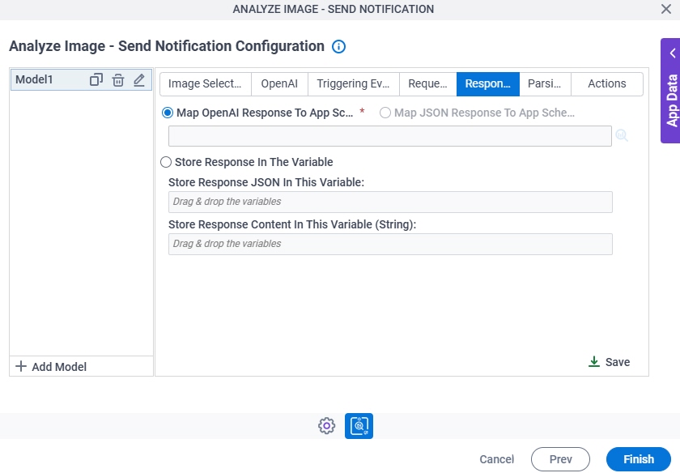Open the Actions tab
The height and width of the screenshot is (473, 680).
coord(607,83)
